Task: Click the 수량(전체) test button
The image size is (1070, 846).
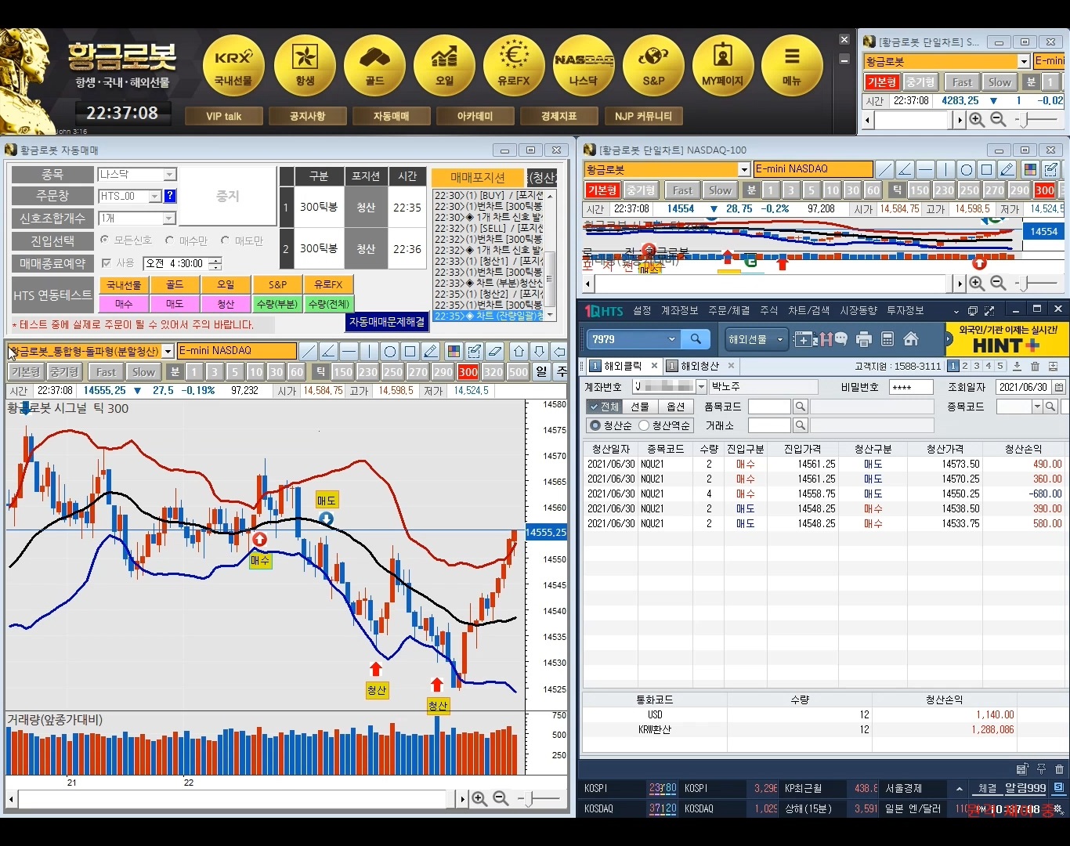Action: coord(329,304)
